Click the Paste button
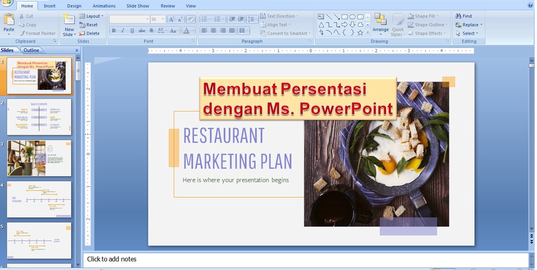 (9, 23)
